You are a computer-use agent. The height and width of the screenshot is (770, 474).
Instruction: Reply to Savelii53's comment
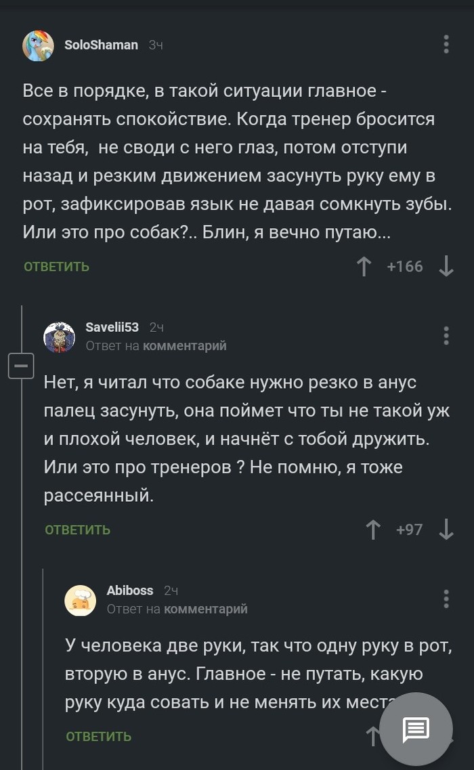click(x=78, y=530)
